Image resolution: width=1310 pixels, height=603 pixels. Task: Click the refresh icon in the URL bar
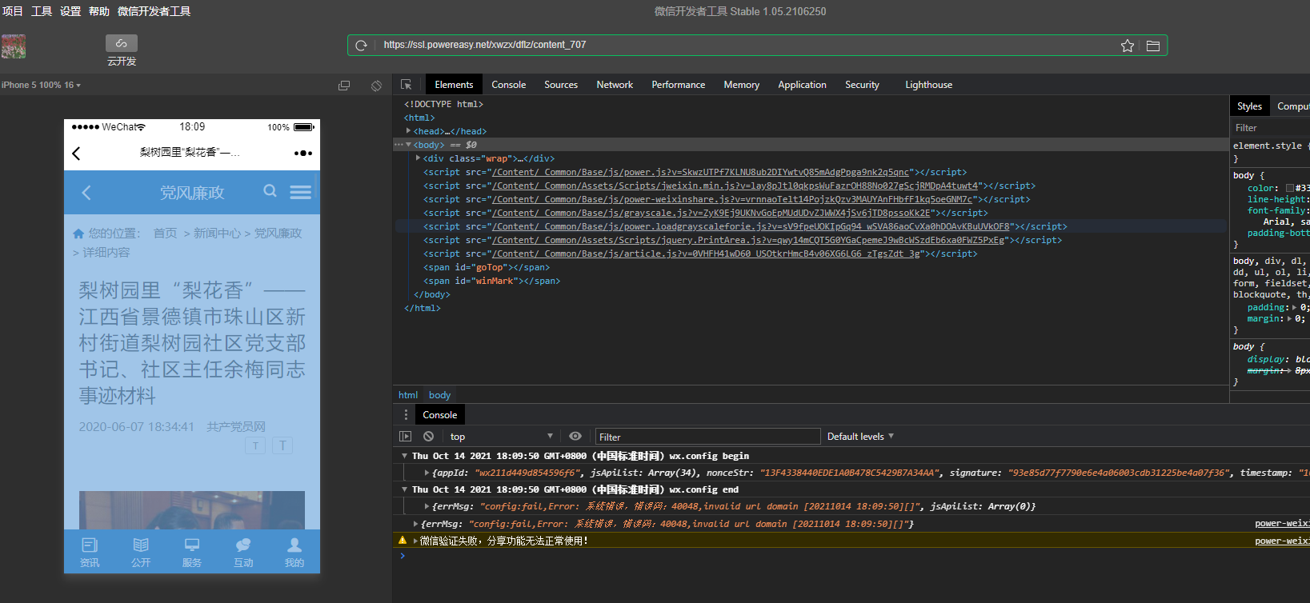coord(361,46)
